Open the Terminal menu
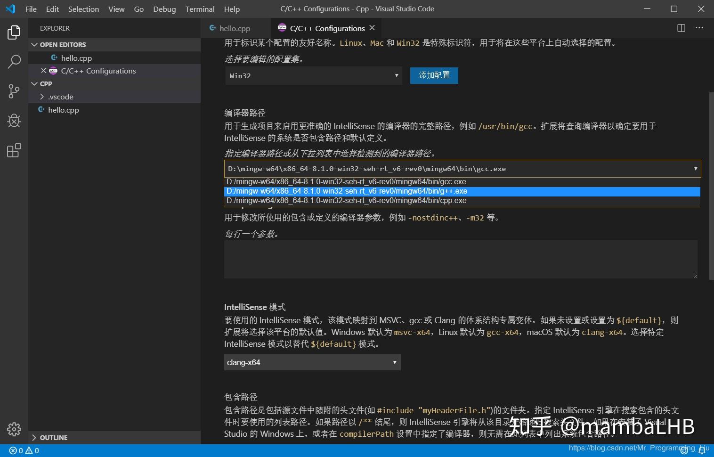Screen dimensions: 714x457 200,9
